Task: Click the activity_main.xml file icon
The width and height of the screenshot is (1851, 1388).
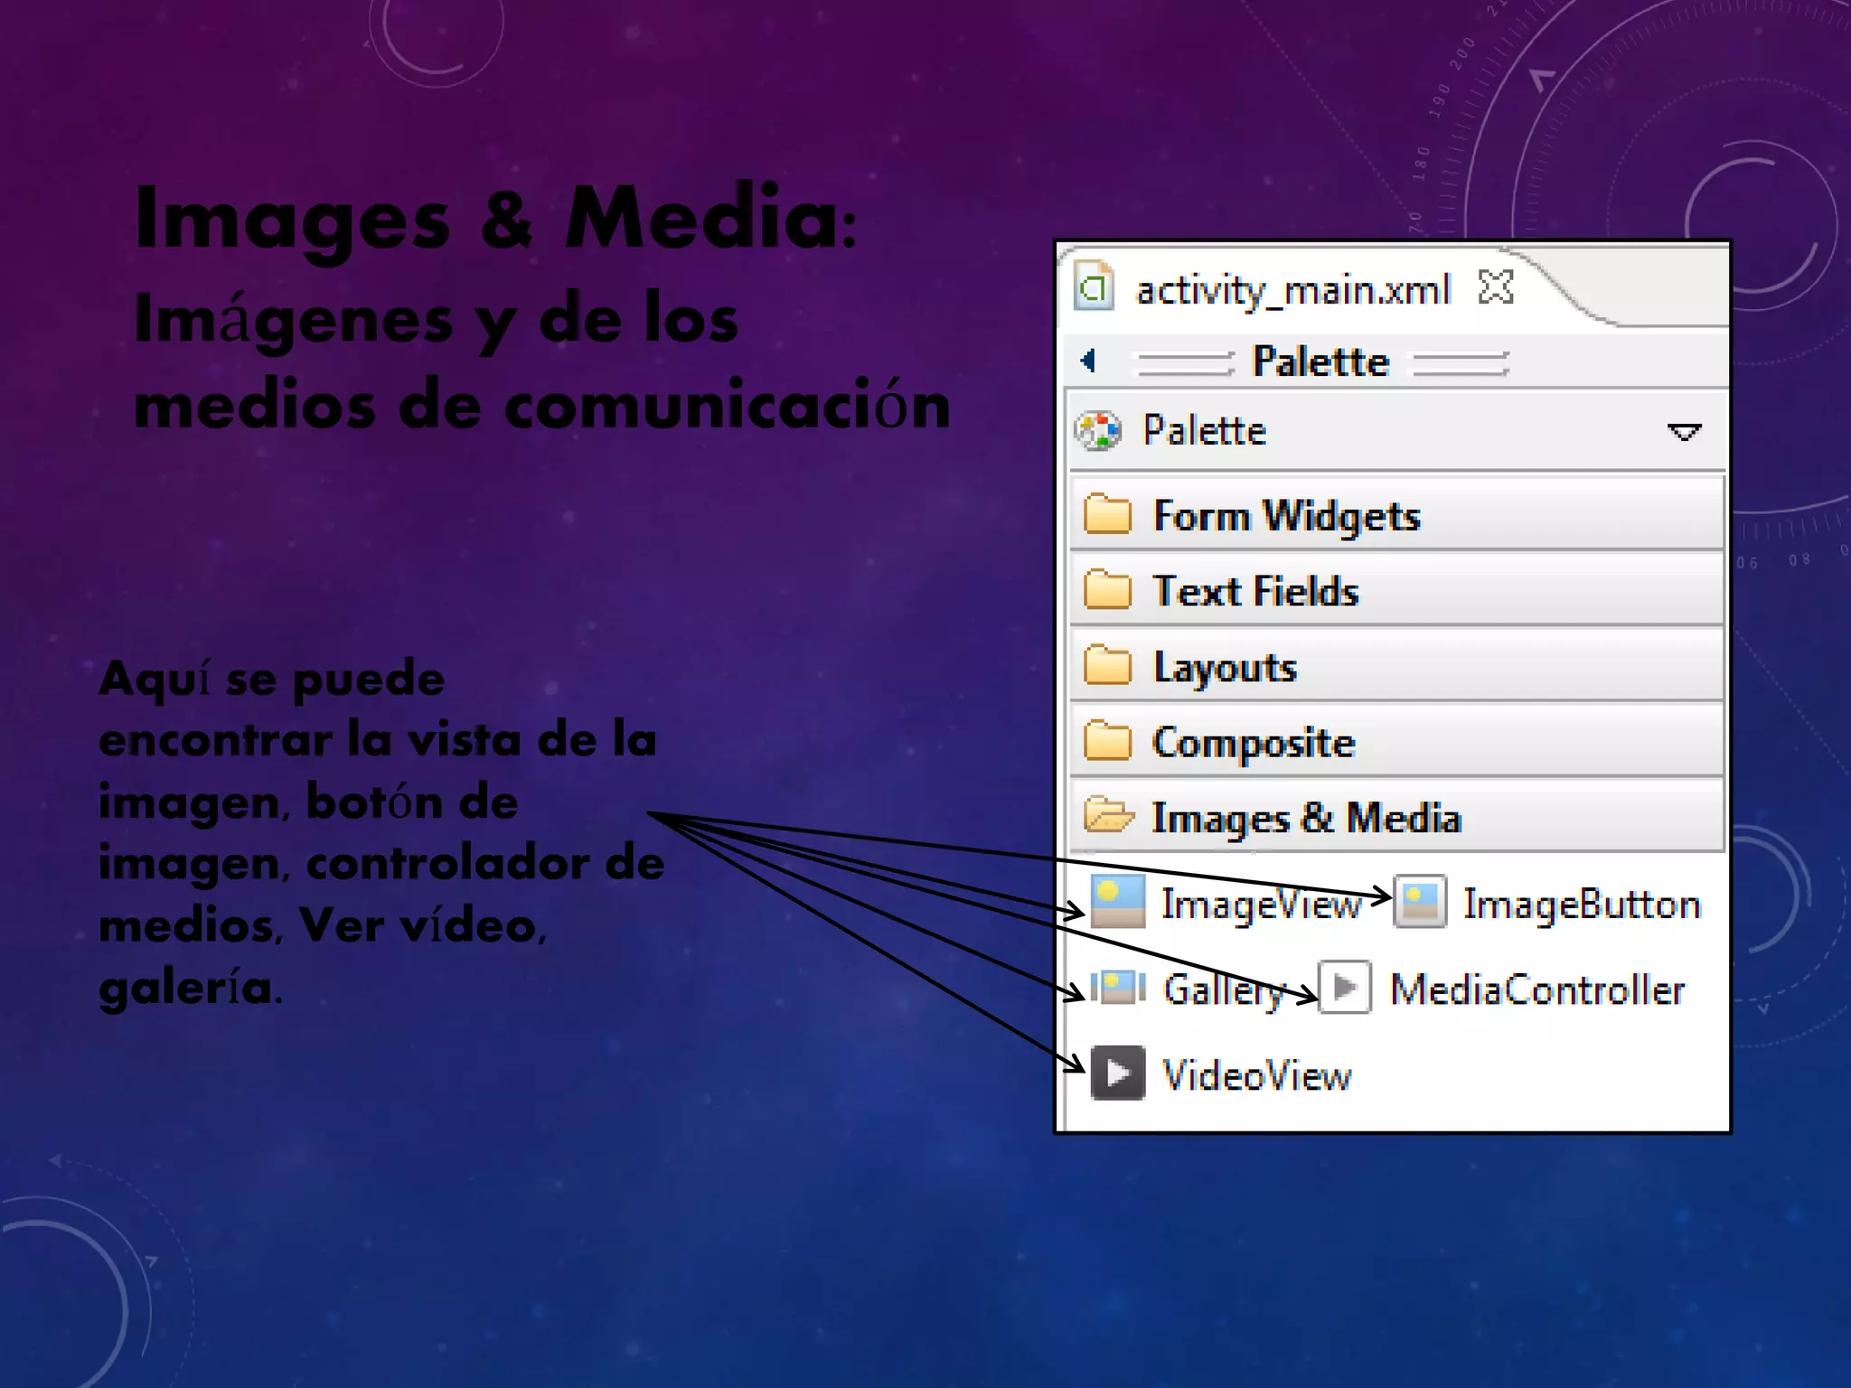Action: click(1095, 287)
